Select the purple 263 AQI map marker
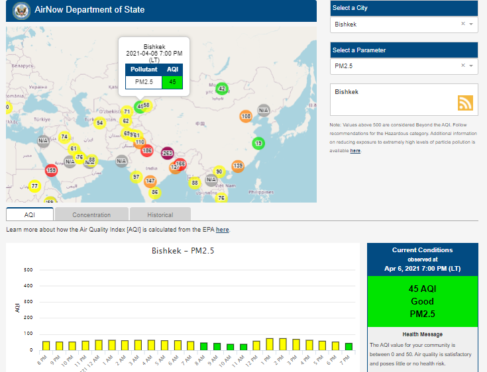This screenshot has width=487, height=372. pos(167,153)
